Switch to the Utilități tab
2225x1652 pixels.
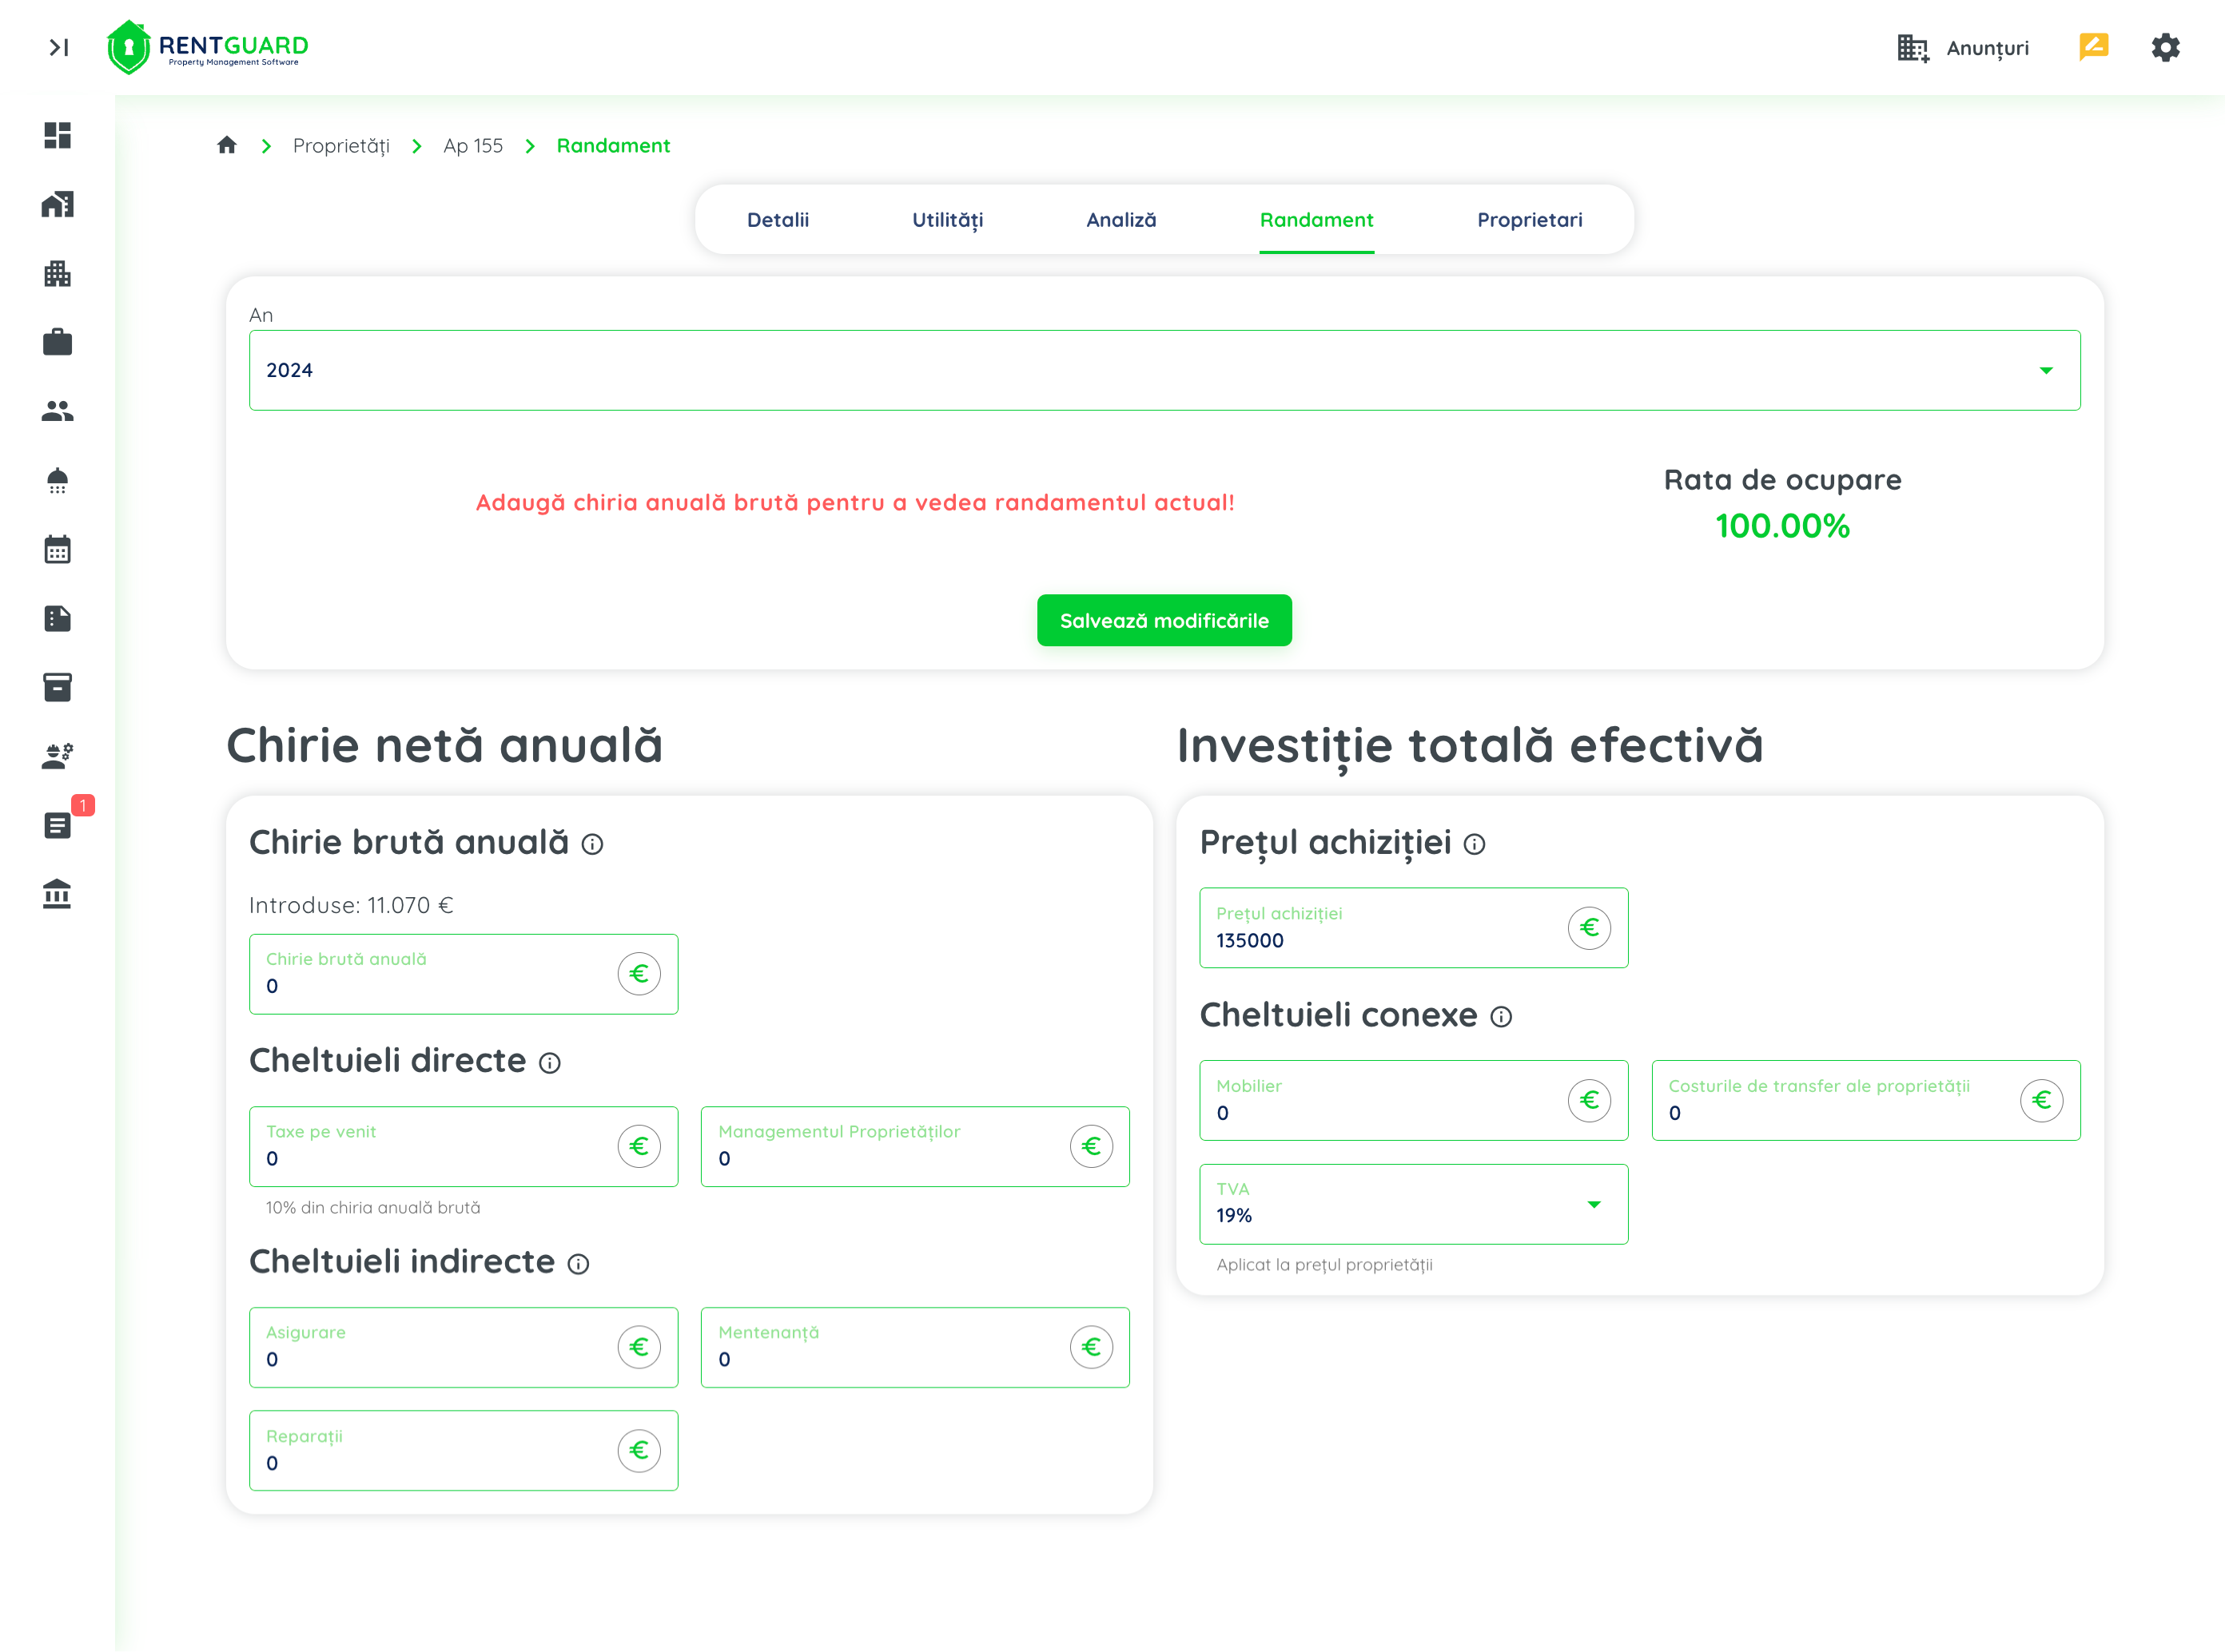[x=946, y=220]
